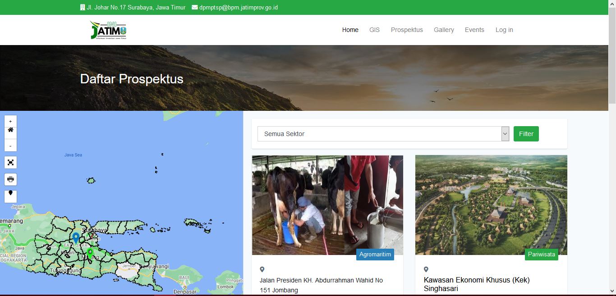This screenshot has height=296, width=616.
Task: Open the Semua Sektor dropdown
Action: point(383,134)
